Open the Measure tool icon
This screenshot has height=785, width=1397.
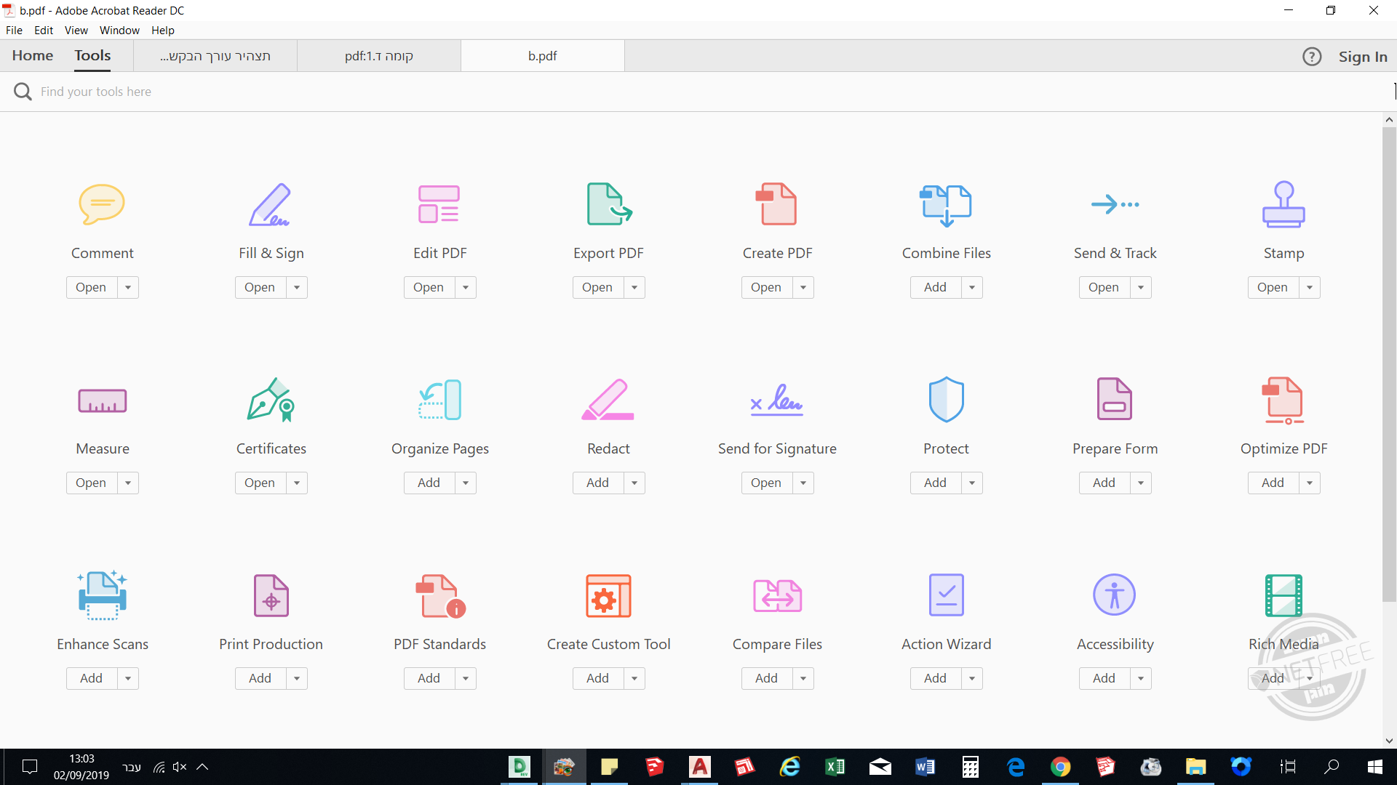click(x=102, y=400)
